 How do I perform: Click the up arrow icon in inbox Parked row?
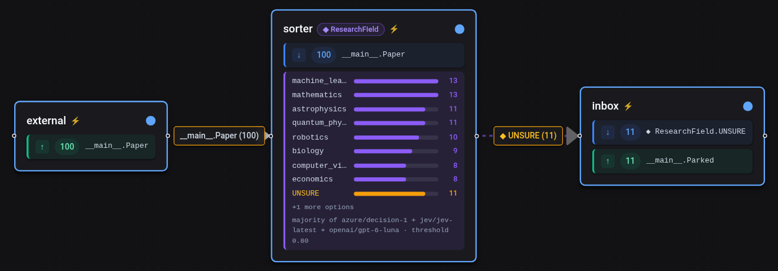coord(608,161)
